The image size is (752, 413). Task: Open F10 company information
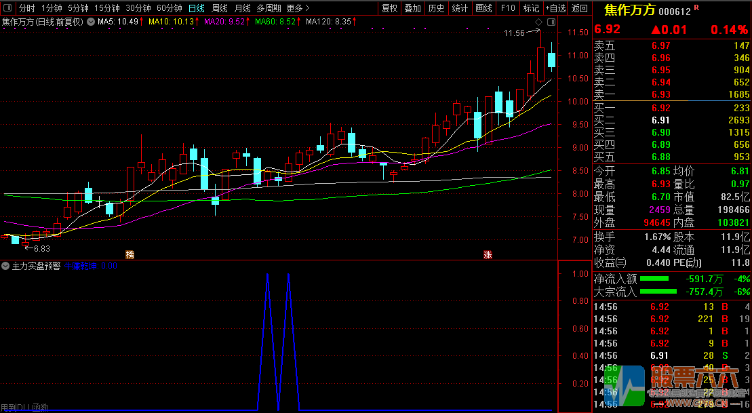(x=507, y=8)
